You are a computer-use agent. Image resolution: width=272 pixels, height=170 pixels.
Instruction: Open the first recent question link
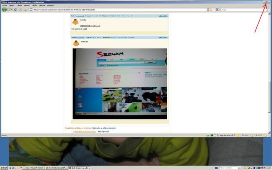(85, 132)
